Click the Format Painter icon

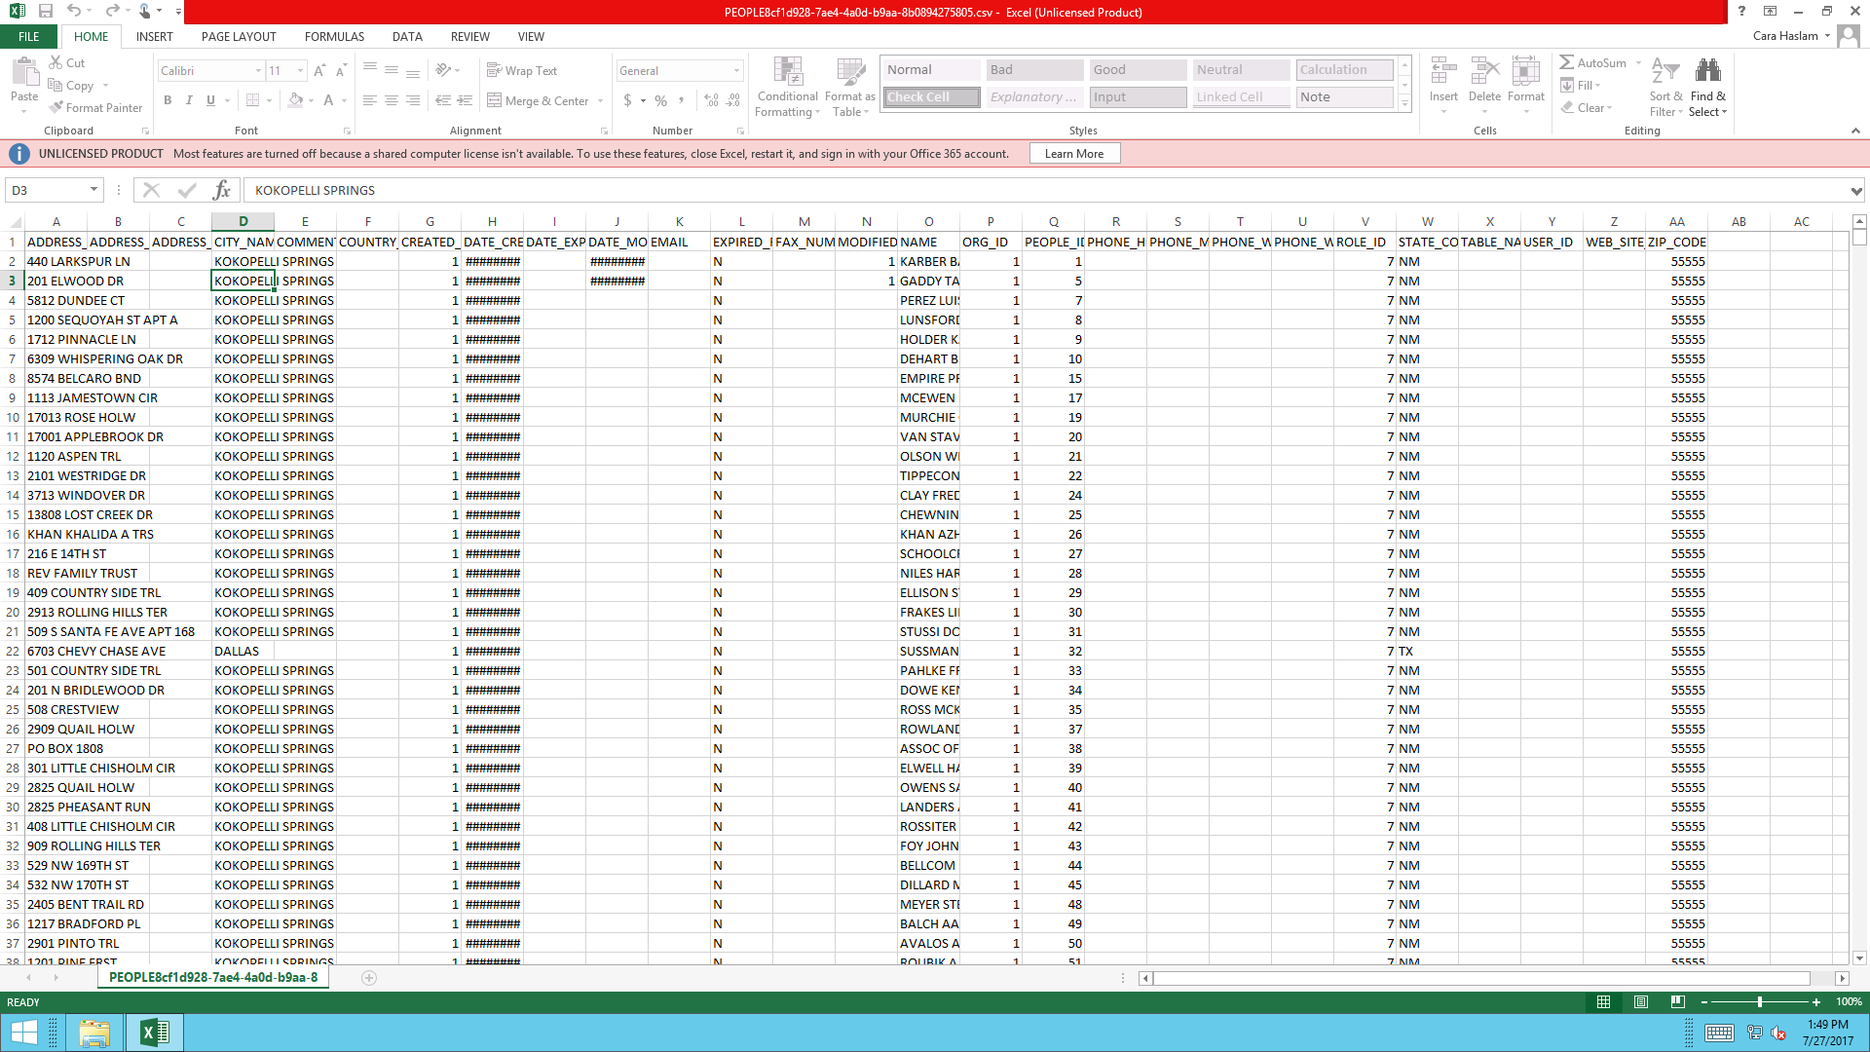point(56,107)
